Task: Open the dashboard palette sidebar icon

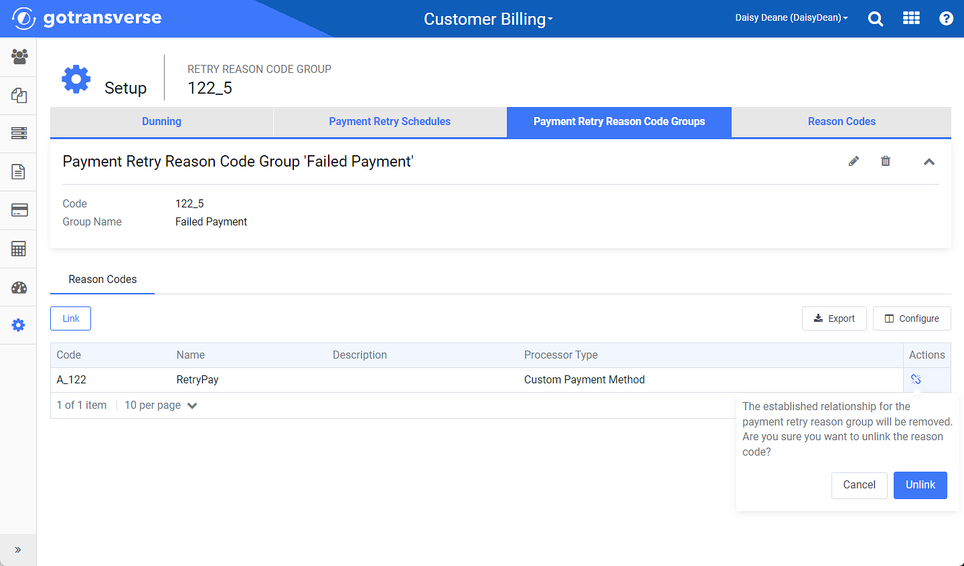Action: 19,288
